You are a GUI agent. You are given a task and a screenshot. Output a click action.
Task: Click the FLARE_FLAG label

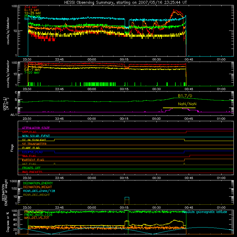pos(31,148)
